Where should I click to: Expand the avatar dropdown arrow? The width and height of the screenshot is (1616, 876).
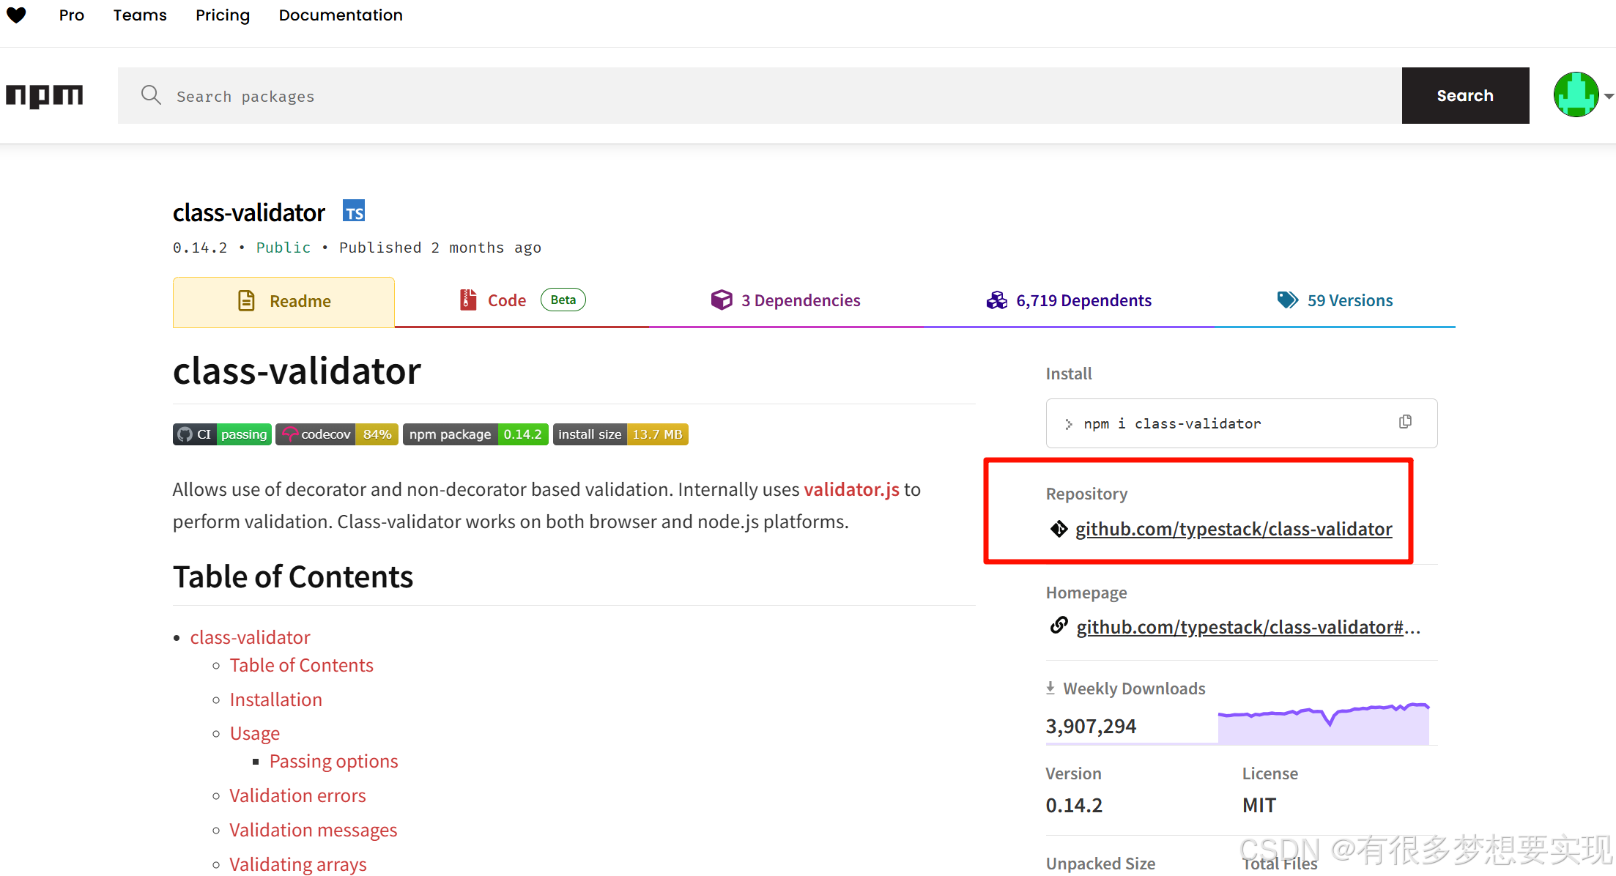point(1609,96)
